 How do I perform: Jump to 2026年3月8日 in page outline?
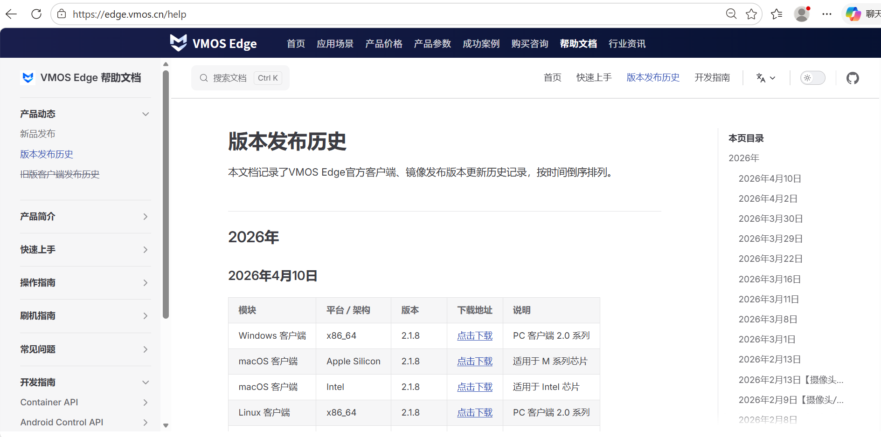pyautogui.click(x=768, y=319)
